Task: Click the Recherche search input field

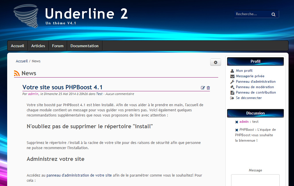Action: (x=251, y=14)
